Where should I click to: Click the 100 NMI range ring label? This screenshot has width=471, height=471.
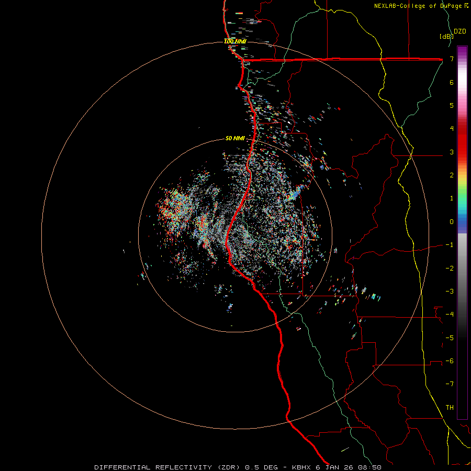coord(235,41)
